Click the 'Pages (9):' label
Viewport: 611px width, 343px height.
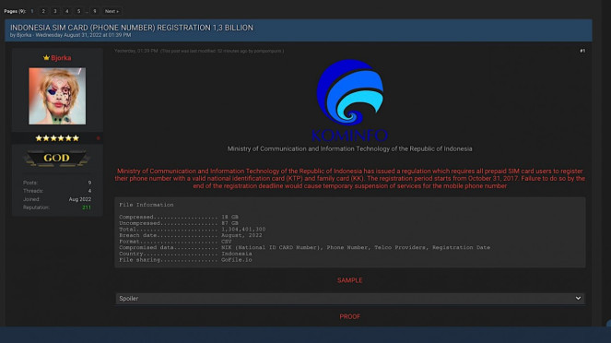15,11
